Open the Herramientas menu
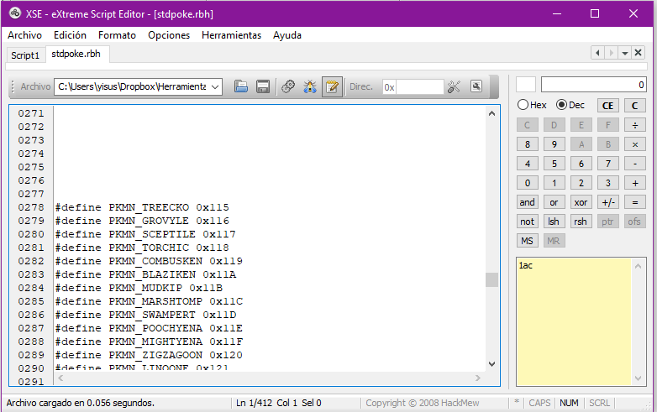Image resolution: width=657 pixels, height=412 pixels. tap(231, 35)
